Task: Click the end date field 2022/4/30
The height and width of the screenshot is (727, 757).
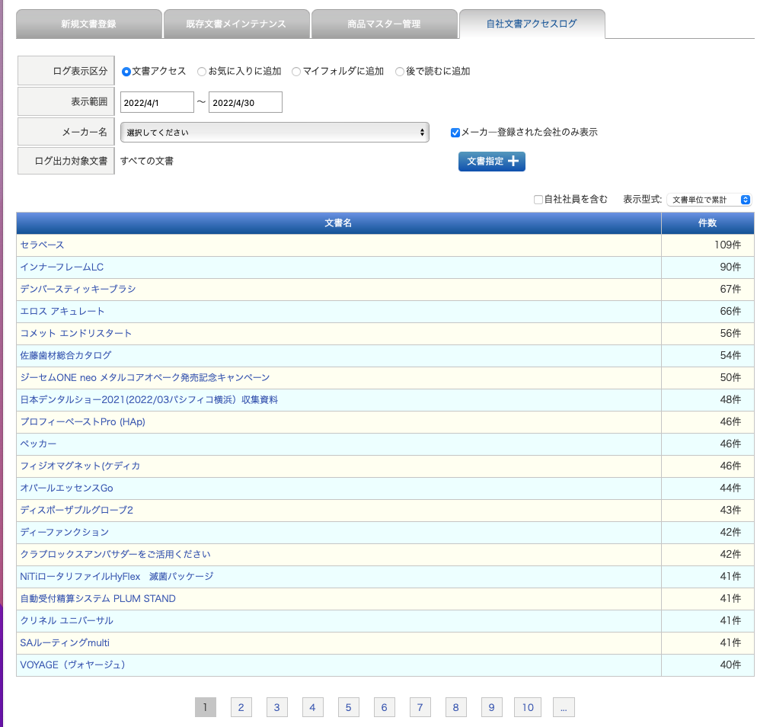Action: pos(245,102)
